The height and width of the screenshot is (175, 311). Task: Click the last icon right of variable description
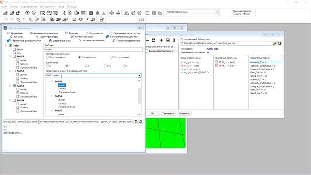tap(141, 122)
